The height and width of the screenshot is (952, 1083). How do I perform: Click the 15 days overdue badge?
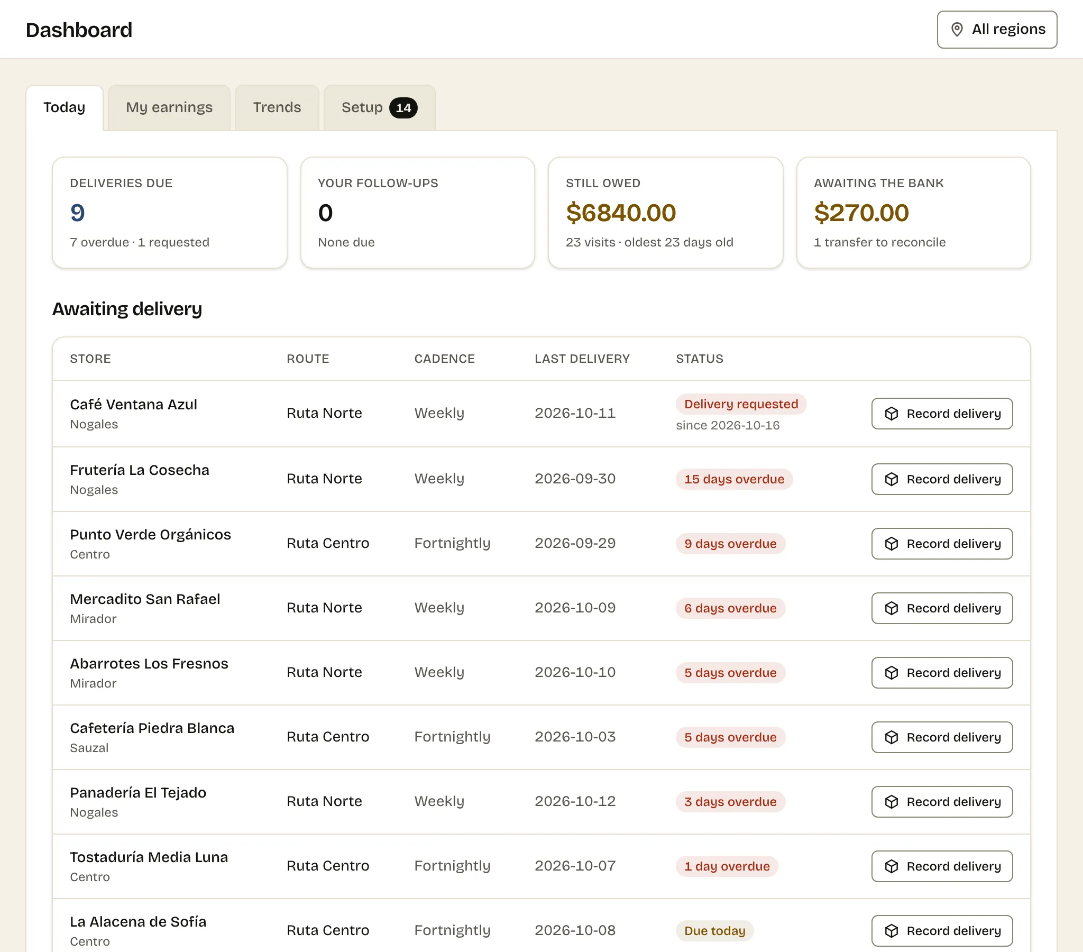tap(734, 480)
